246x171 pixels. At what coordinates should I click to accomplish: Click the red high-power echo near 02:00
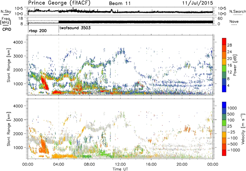[x=45, y=83]
